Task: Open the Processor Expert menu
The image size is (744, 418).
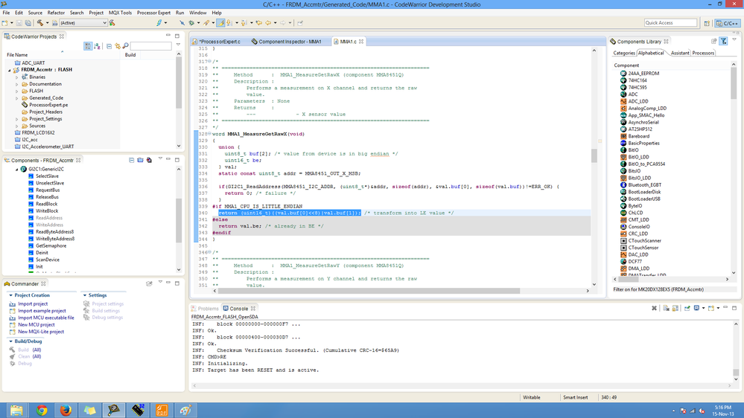Action: coord(153,13)
